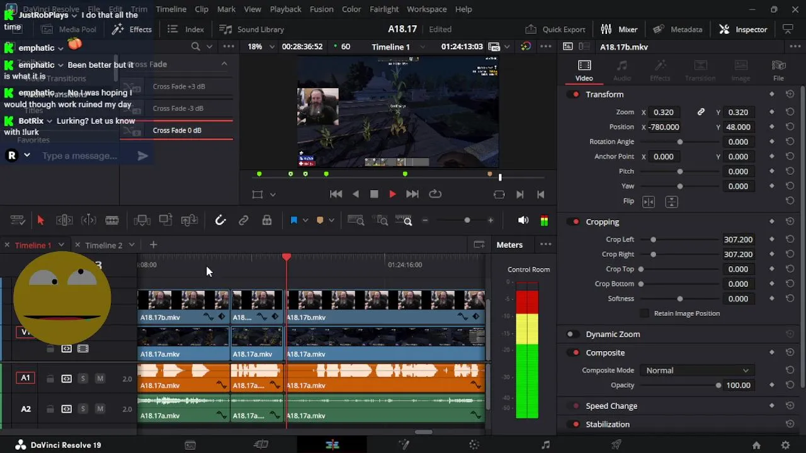The height and width of the screenshot is (453, 806).
Task: Open the marker color dropdown
Action: click(331, 220)
